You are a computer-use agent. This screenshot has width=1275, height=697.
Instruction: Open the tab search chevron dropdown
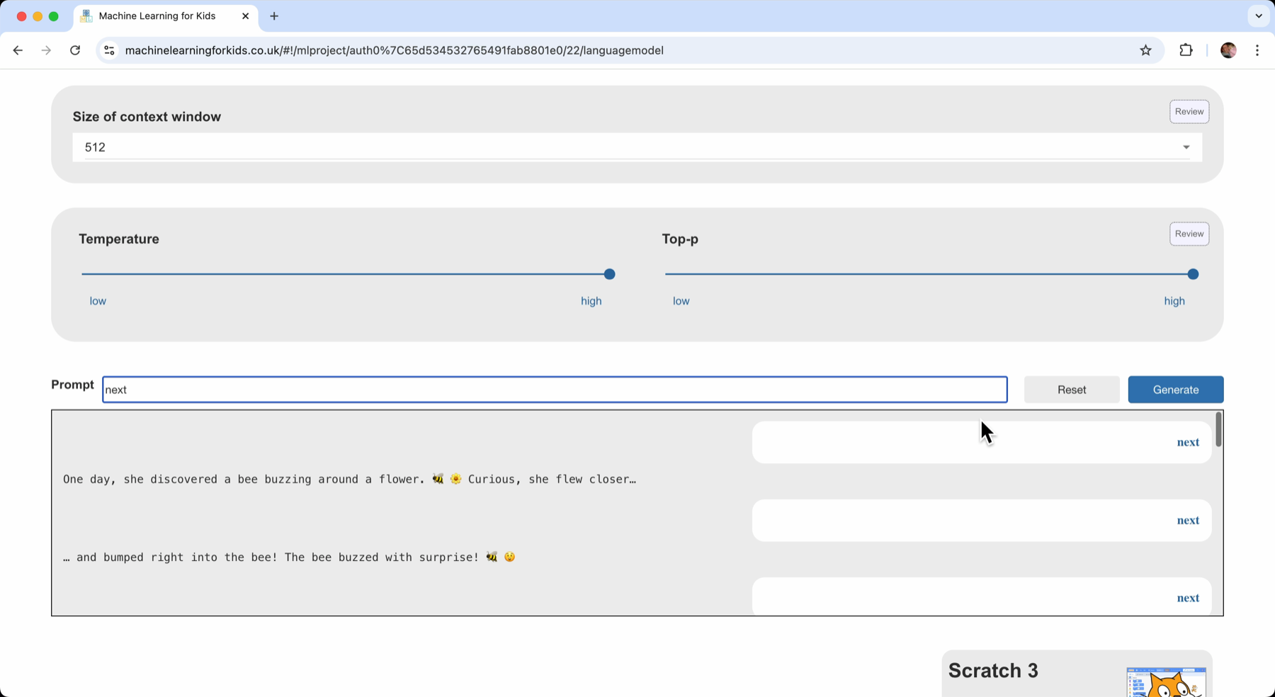click(x=1258, y=16)
